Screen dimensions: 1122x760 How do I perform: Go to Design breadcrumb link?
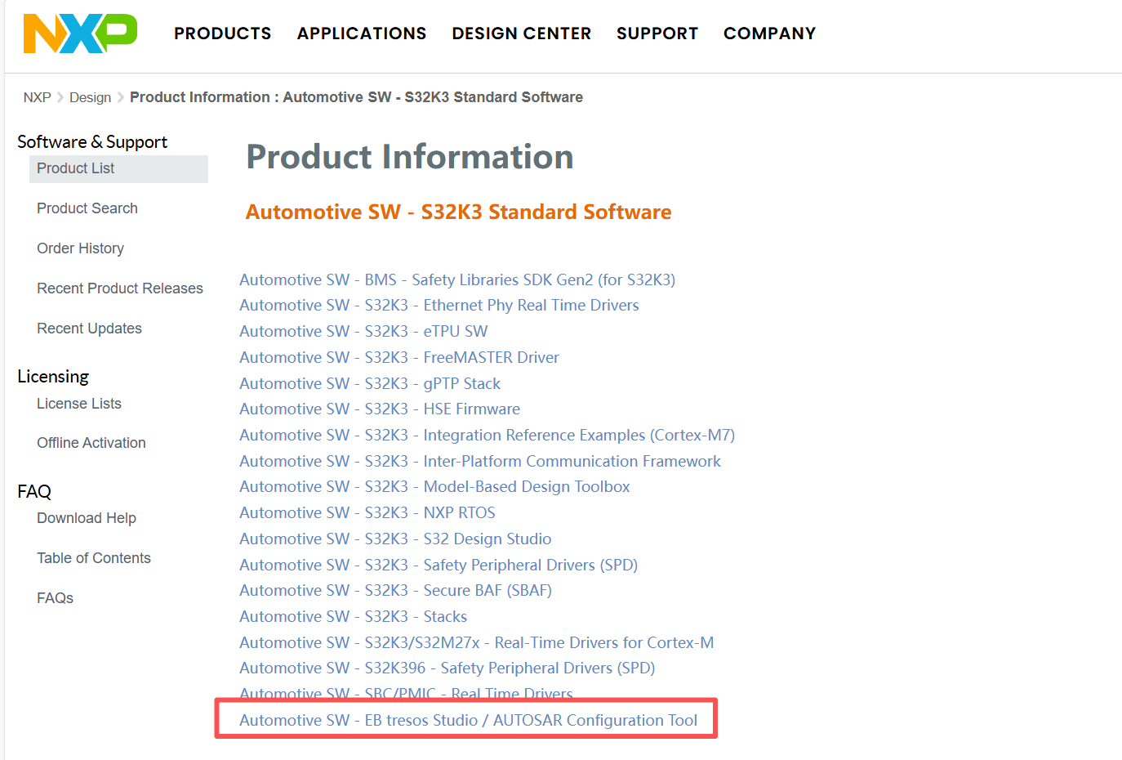pos(90,97)
